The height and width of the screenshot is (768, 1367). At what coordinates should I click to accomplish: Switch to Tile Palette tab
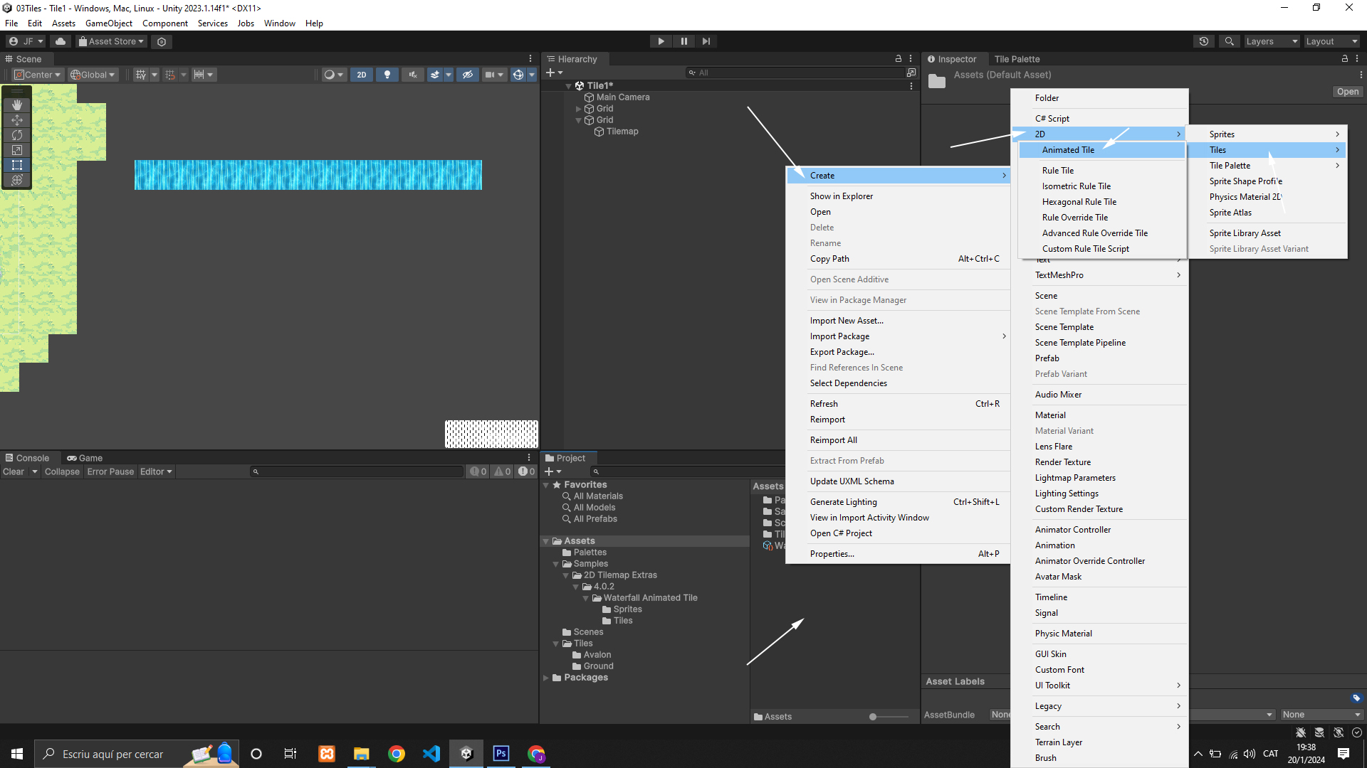click(1017, 59)
